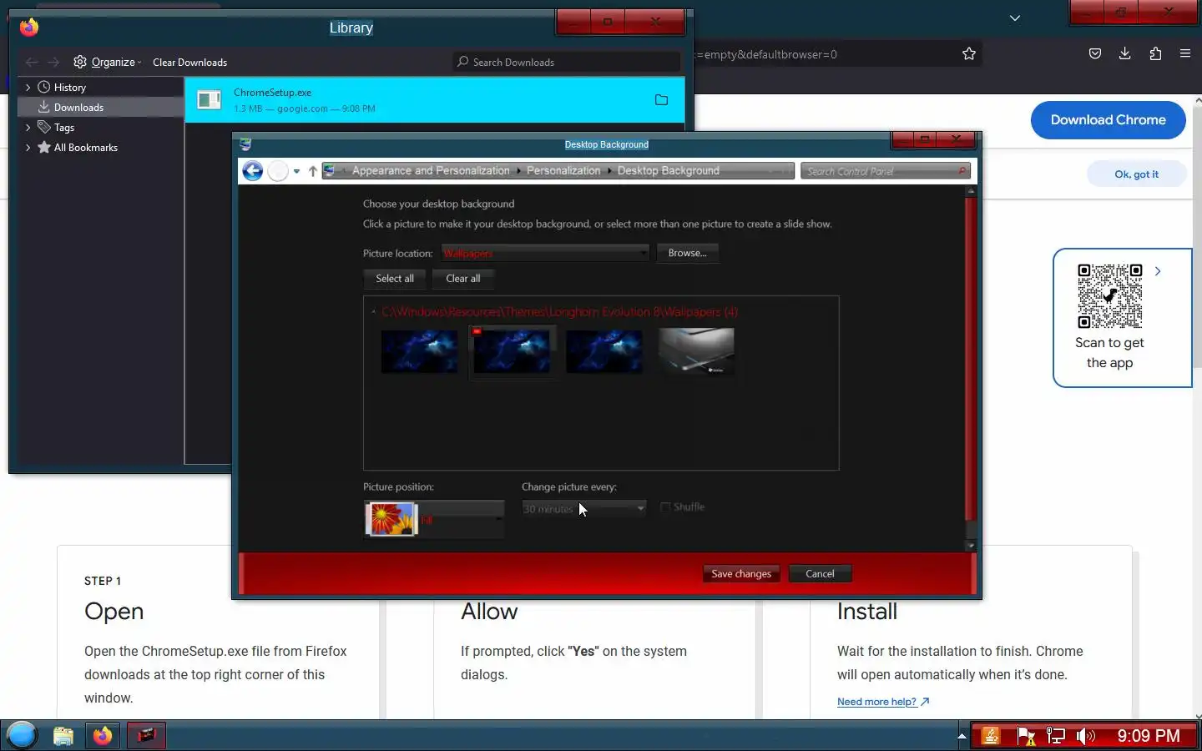Click Personalization taskbar icon
This screenshot has width=1202, height=751.
point(146,735)
